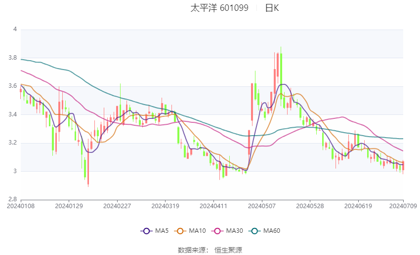Click y-axis value label 3.2
Image resolution: width=420 pixels, height=255 pixels.
coord(12,143)
